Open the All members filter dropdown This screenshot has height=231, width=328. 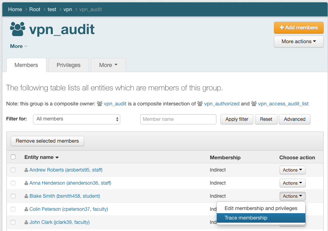click(x=77, y=119)
